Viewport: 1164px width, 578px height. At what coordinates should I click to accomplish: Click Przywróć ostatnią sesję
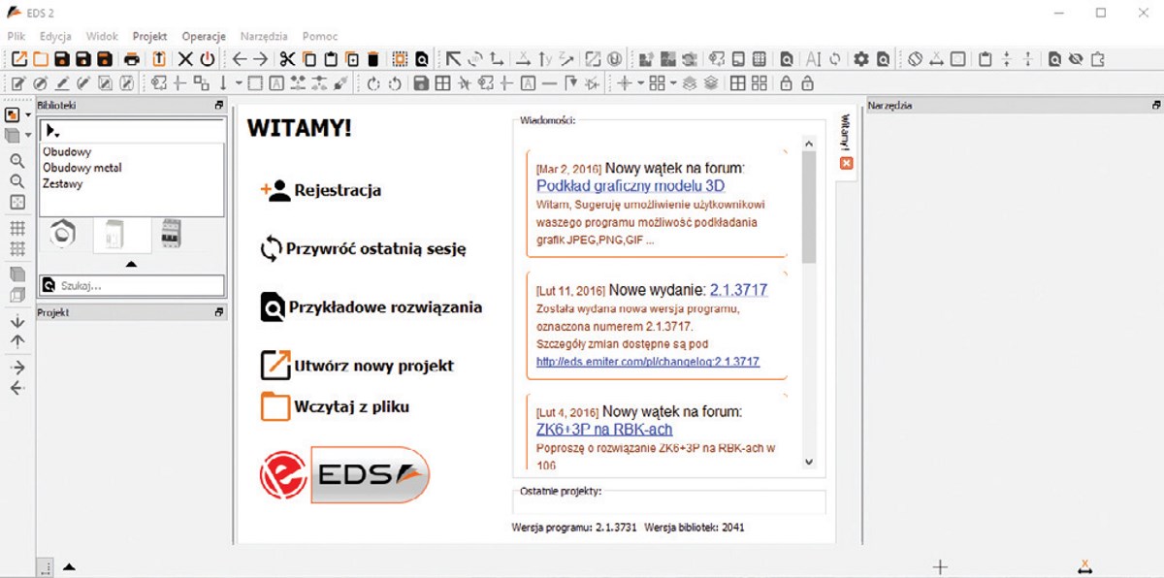point(376,248)
